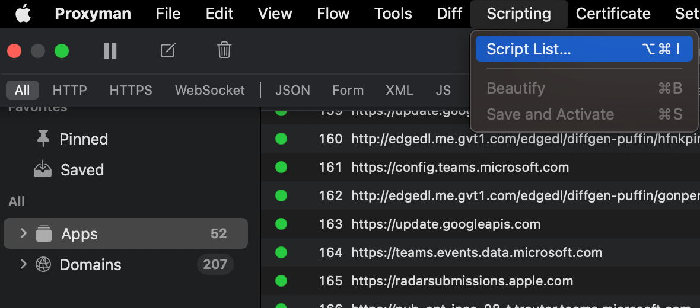Click the Saved tray icon
700x308 pixels.
coord(43,169)
